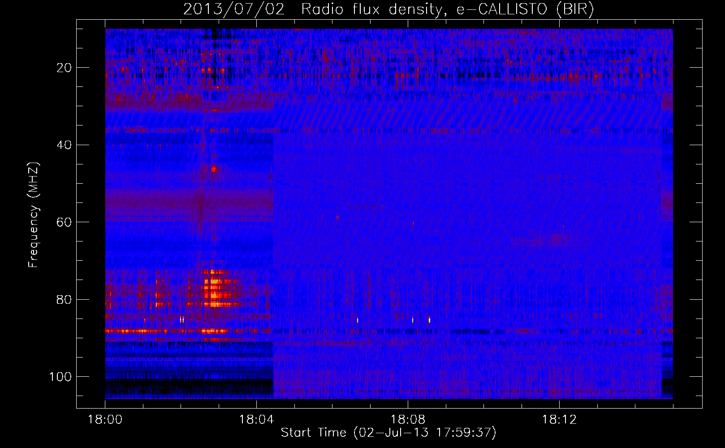Click the 40 frequency tick label
Screen dimensions: 725x448
point(65,145)
